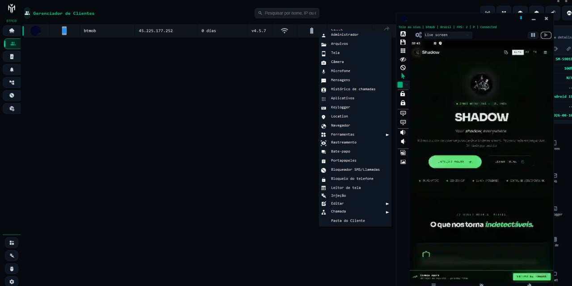Open the blocked list sidebar icon
572x286 pixels.
[12, 96]
